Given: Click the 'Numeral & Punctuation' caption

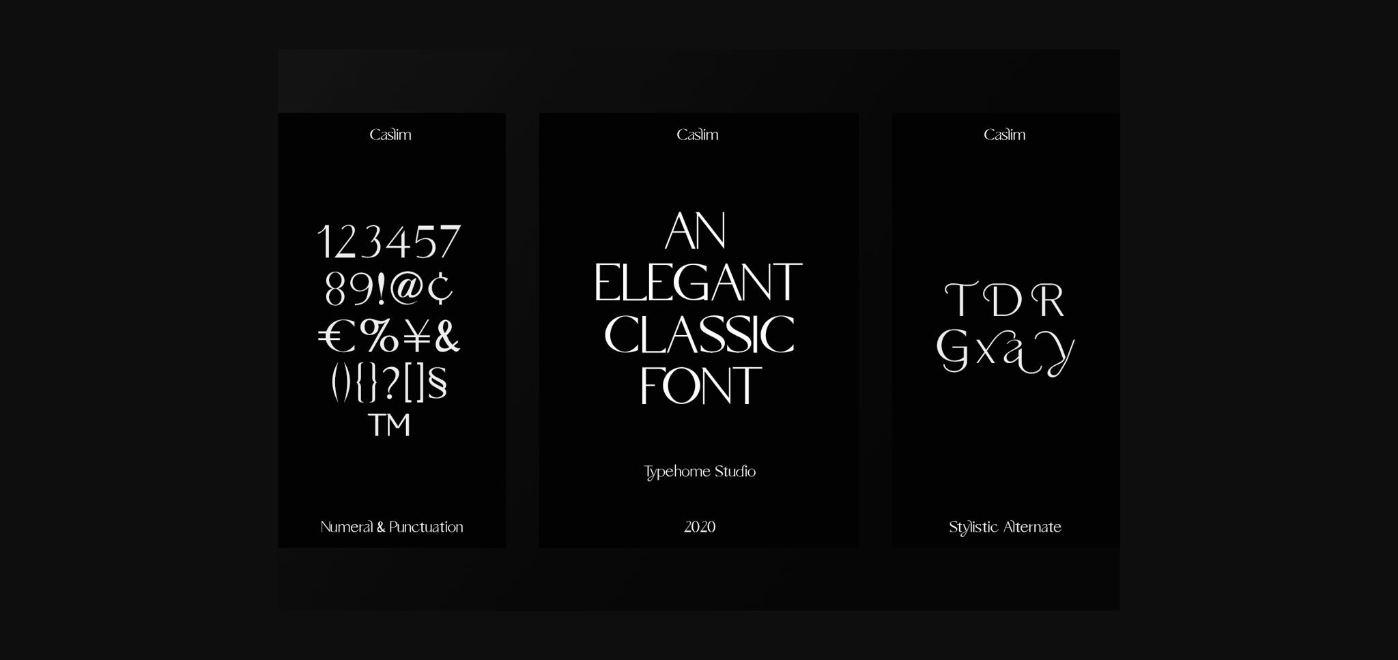Looking at the screenshot, I should pos(392,527).
